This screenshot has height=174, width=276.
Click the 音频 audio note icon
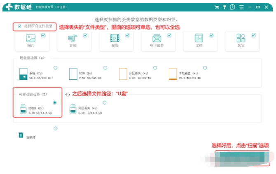click(x=73, y=38)
